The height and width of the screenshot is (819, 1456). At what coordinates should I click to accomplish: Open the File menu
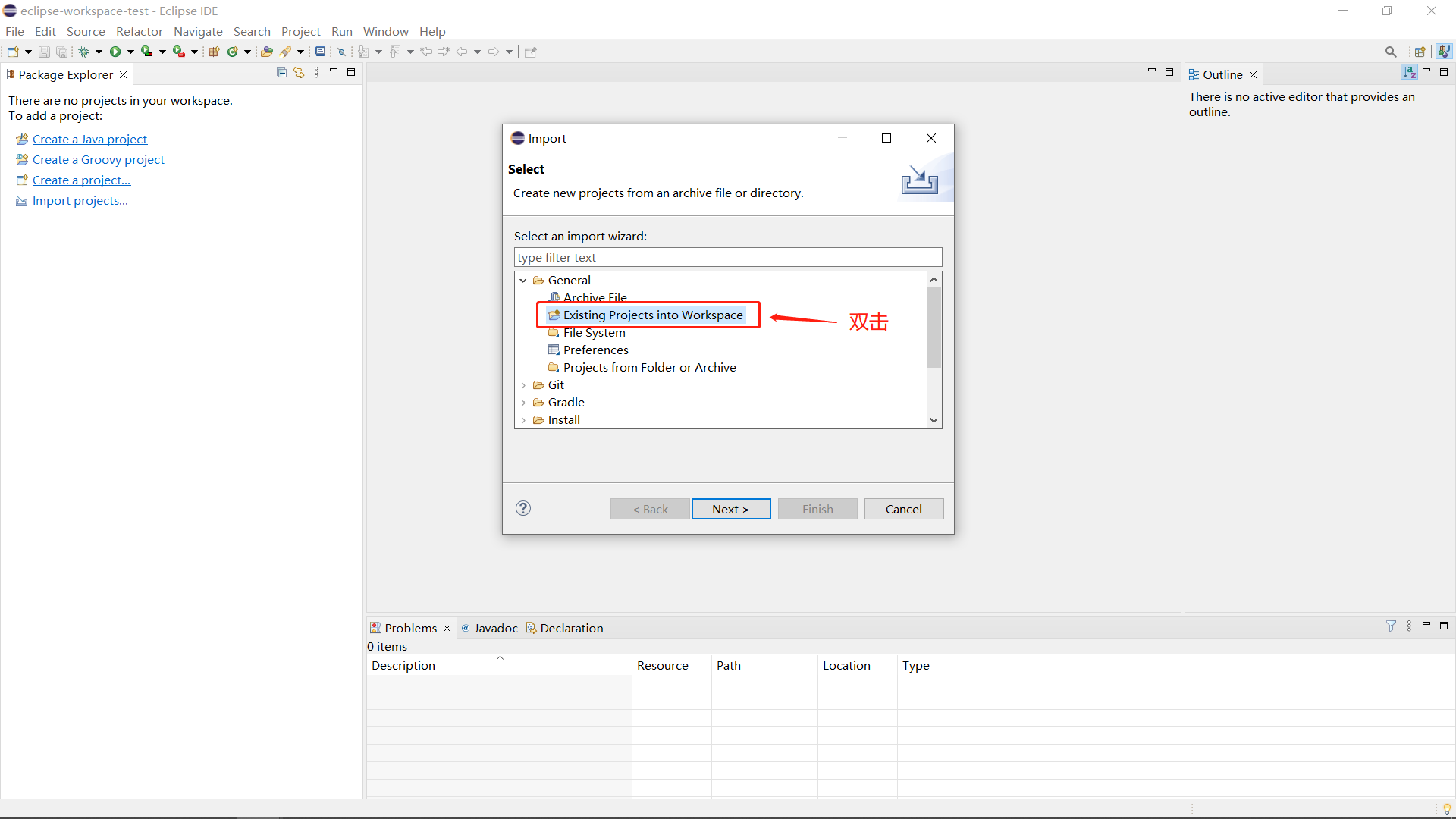(x=14, y=31)
